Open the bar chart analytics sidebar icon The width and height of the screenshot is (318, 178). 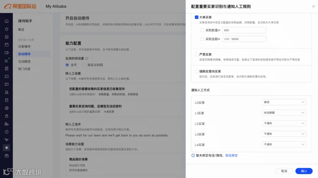pos(6,61)
